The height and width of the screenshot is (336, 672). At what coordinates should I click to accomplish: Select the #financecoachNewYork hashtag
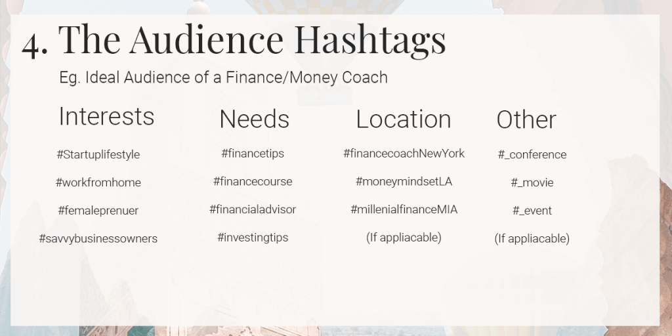pos(404,154)
